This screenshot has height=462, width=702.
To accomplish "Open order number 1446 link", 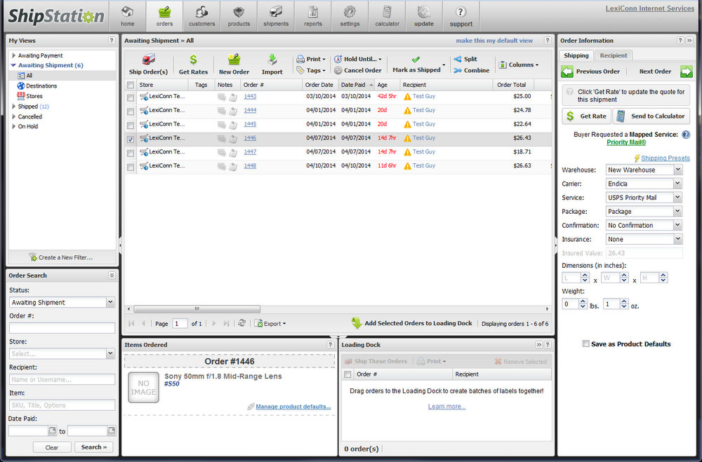I will pyautogui.click(x=250, y=137).
